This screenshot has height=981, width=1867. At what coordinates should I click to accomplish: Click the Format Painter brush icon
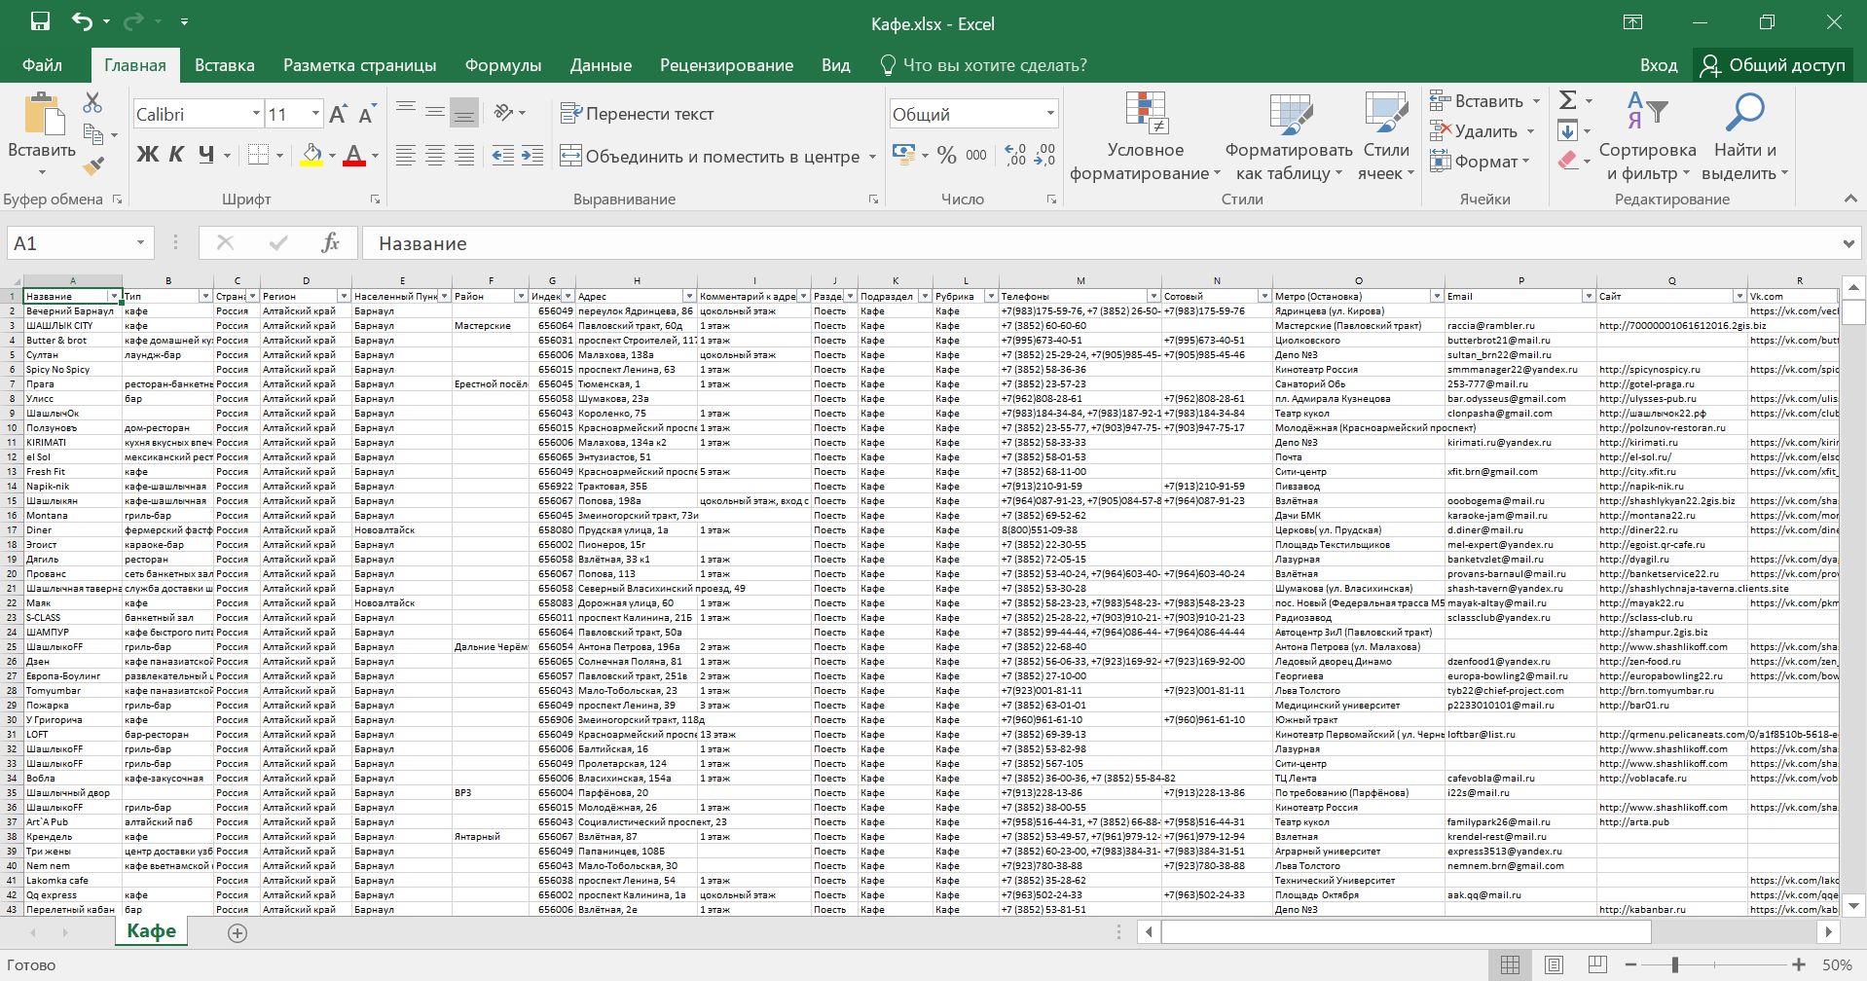click(93, 166)
